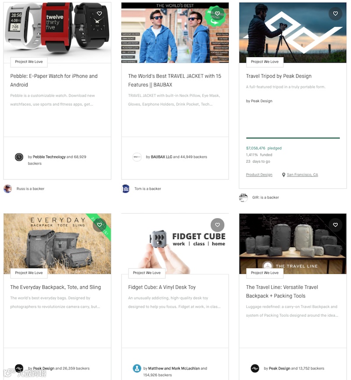351x380 pixels.
Task: Click 'and 44,949 backers' text
Action: [x=190, y=157]
